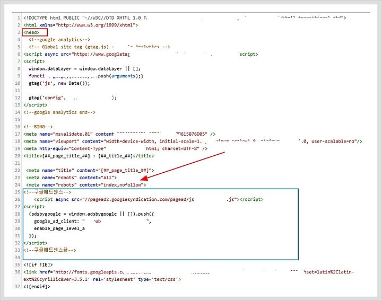
Task: Click the Global site tag comment line
Action: [99, 47]
